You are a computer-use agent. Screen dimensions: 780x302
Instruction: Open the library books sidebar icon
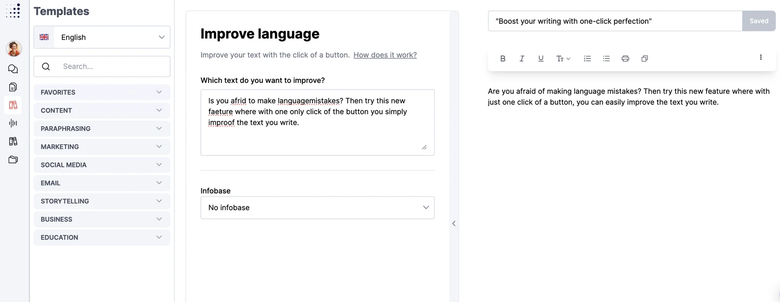(x=13, y=141)
